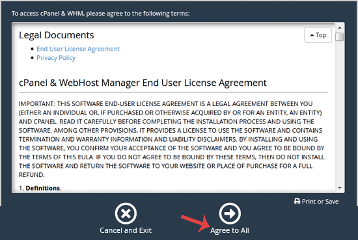Screen dimensions: 358x240
Task: Click the circled right-arrow agree icon
Action: (x=230, y=213)
